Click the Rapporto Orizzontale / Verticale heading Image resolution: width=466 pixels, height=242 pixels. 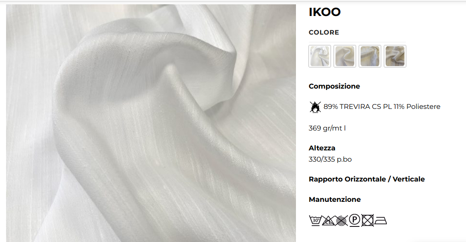point(367,179)
